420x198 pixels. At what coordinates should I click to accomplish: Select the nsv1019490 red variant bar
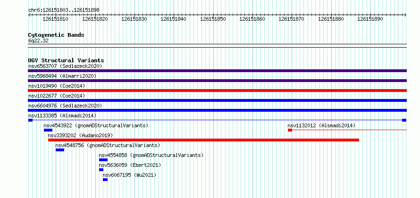coord(217,91)
